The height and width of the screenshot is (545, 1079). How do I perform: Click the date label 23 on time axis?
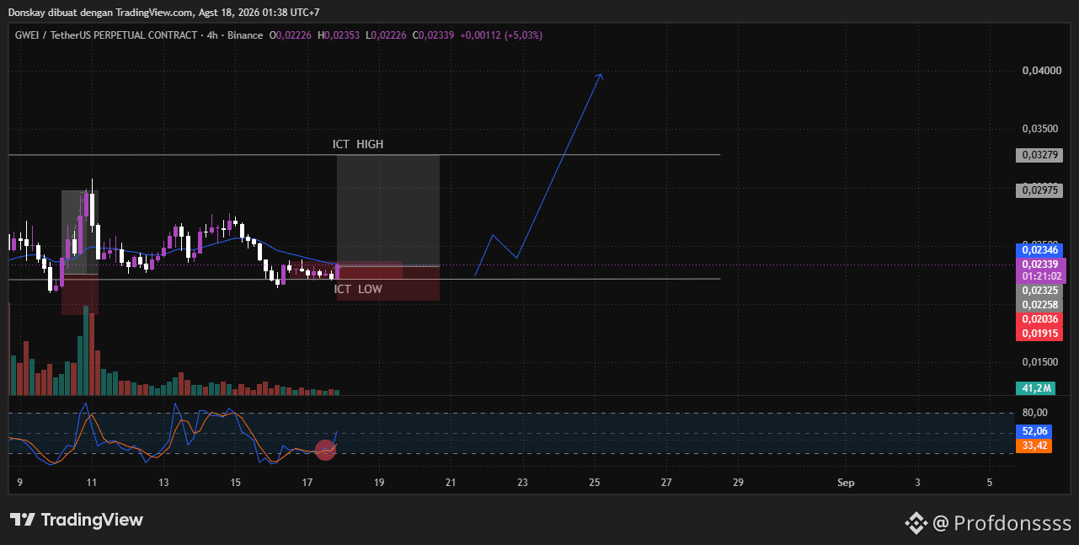[x=523, y=483]
